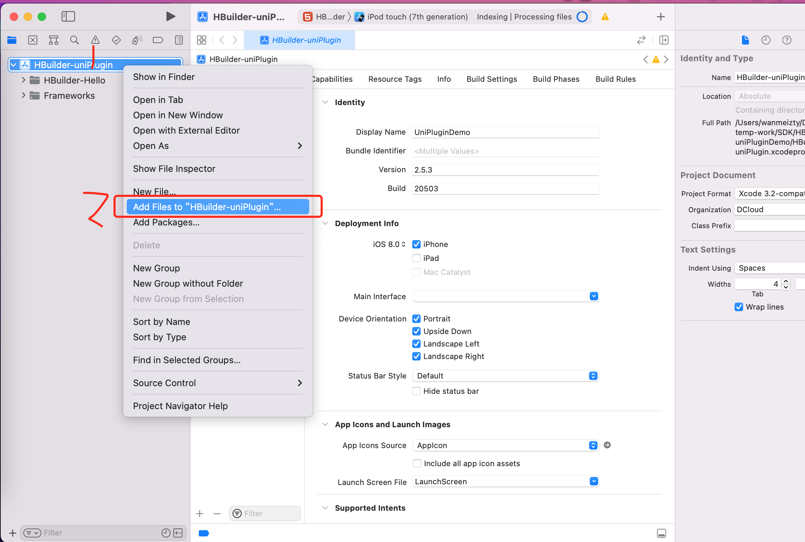Screen dimensions: 805x542
Task: Open the Breakpoint navigator icon
Action: tap(158, 40)
